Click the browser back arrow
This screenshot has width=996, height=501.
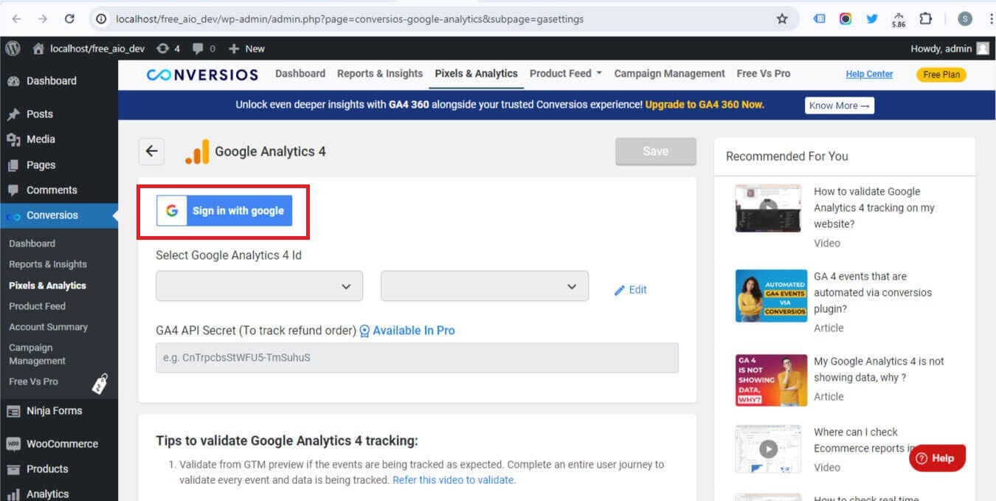point(16,19)
